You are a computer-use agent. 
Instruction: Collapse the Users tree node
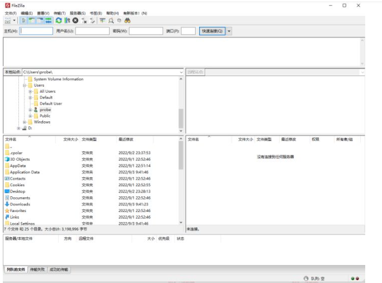25,85
